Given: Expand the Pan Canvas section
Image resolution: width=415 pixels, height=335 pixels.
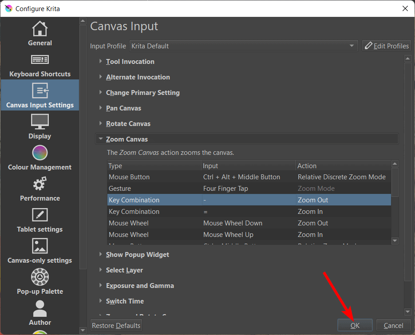Looking at the screenshot, I should [x=123, y=108].
